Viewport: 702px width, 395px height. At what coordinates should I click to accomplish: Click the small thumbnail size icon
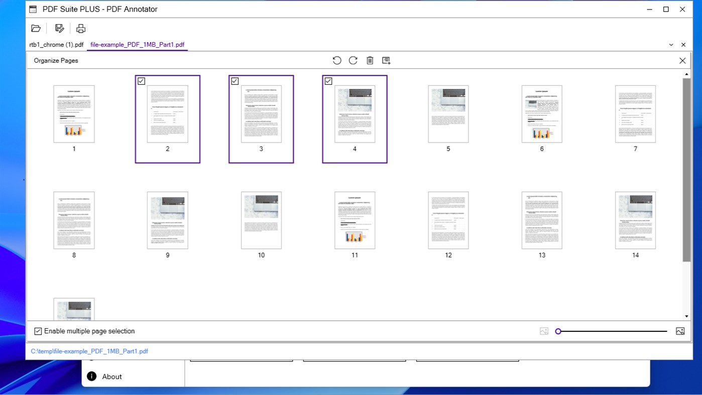point(544,331)
